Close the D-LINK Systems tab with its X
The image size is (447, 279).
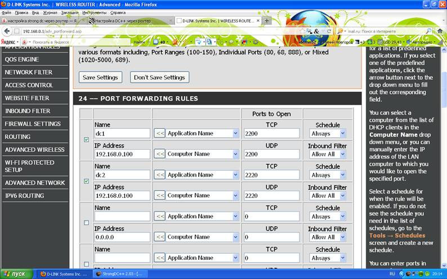258,21
